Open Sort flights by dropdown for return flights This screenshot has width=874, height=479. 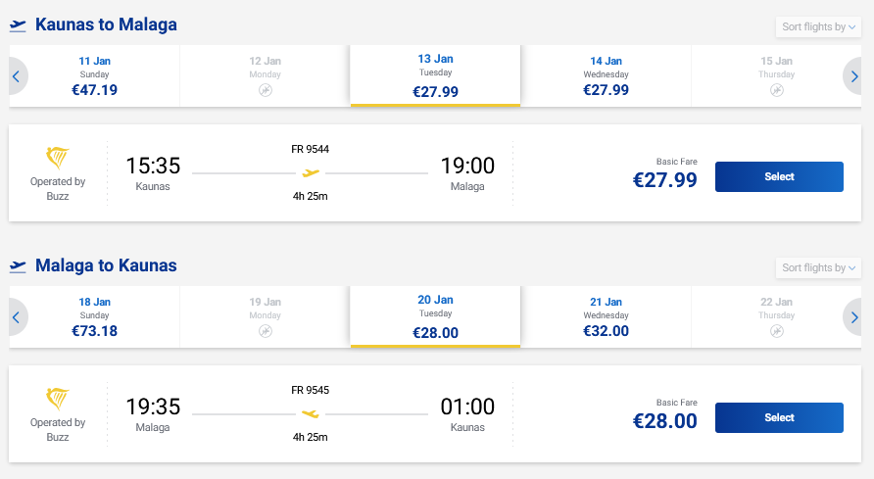tap(817, 267)
